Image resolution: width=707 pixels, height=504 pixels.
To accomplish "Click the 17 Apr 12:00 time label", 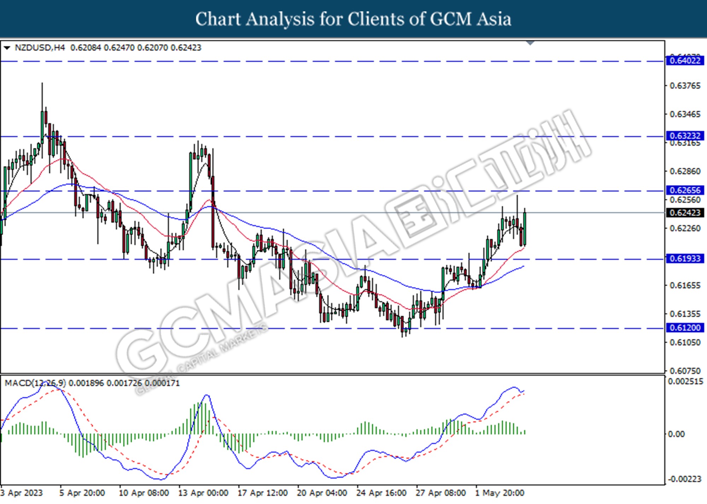I will coord(262,493).
